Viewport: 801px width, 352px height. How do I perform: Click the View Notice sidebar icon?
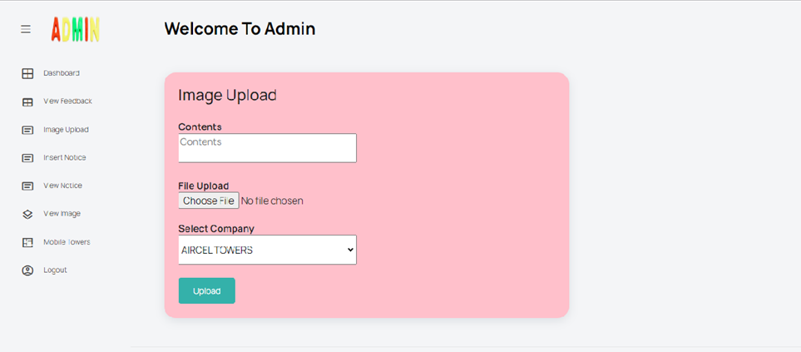point(27,186)
